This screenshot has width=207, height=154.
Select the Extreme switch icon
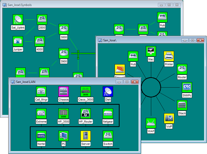tap(41, 114)
